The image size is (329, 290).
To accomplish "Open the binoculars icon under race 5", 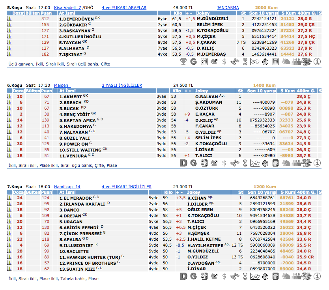I will pyautogui.click(x=235, y=62).
